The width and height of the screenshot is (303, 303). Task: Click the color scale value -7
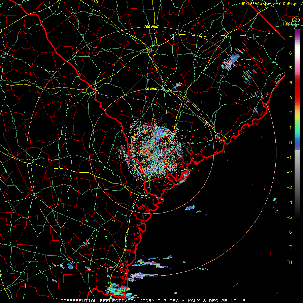[289, 247]
